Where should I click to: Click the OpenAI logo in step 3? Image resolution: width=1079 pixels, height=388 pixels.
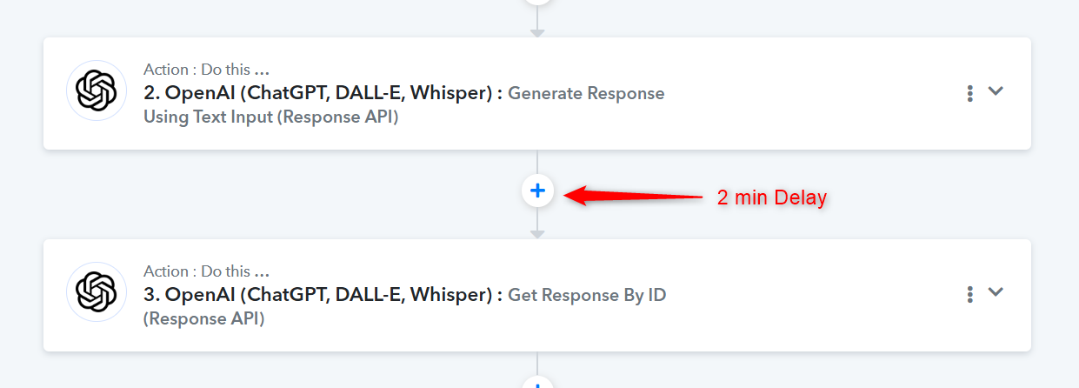(x=97, y=292)
